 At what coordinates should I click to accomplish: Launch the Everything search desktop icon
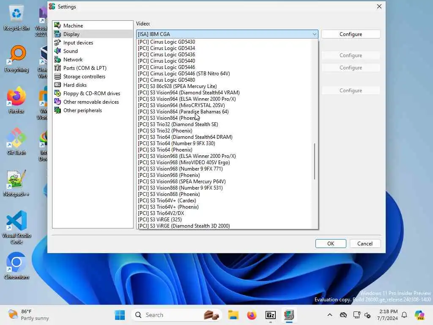(x=16, y=59)
